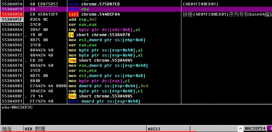Image resolution: width=272 pixels, height=132 pixels.
Task: Select 'mov esi,dword ptr ss:[ebp+0x8]' at 553A4969
Action: (x=107, y=40)
